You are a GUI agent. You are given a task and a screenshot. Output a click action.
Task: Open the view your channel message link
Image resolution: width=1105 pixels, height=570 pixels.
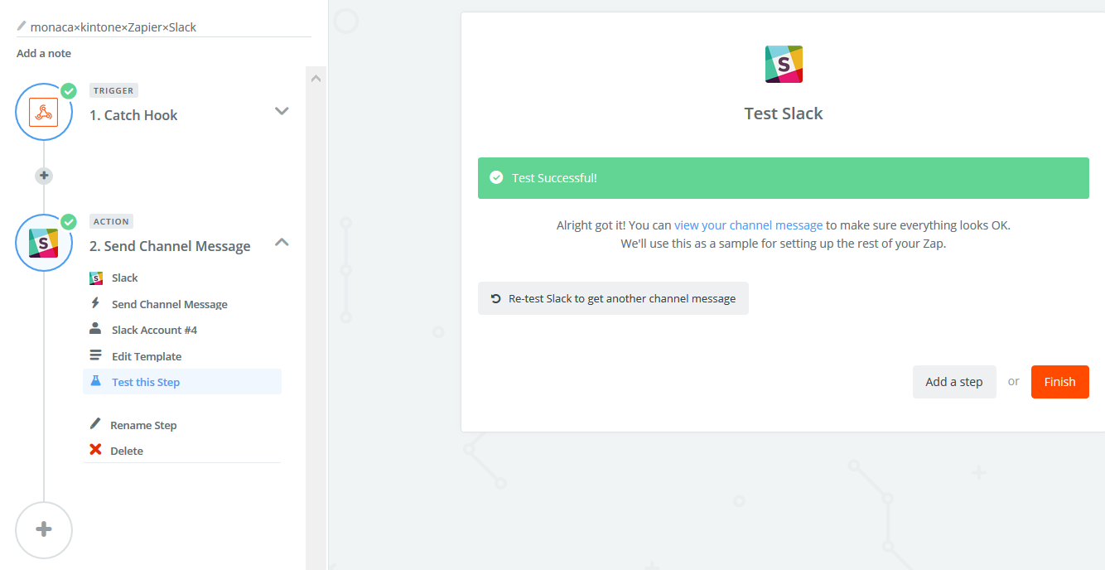tap(748, 225)
